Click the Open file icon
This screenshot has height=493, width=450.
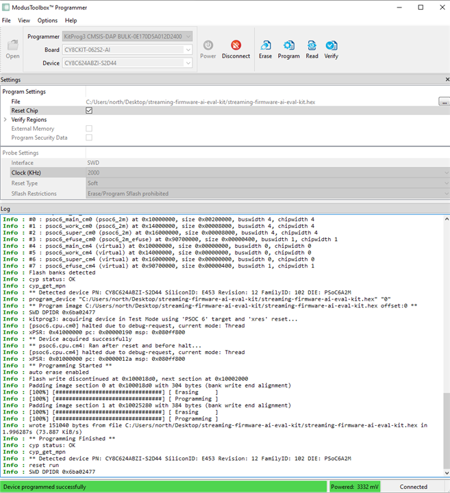12,46
